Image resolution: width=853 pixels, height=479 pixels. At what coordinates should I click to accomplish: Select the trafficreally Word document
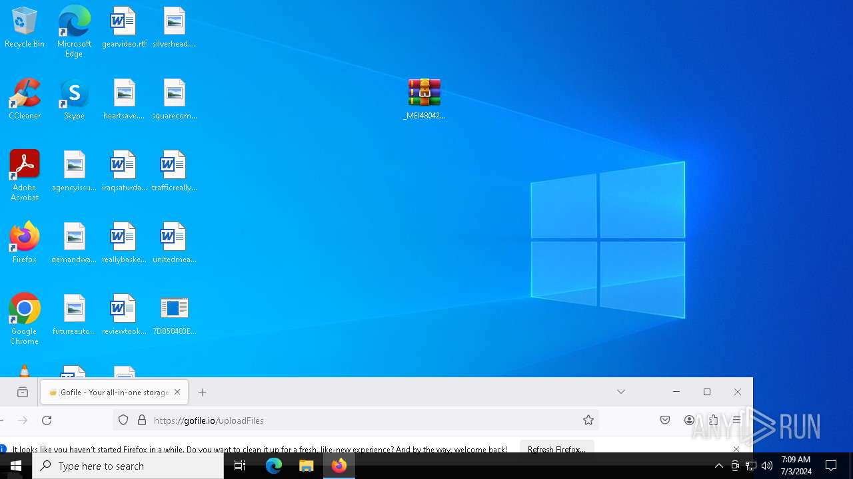click(x=174, y=171)
